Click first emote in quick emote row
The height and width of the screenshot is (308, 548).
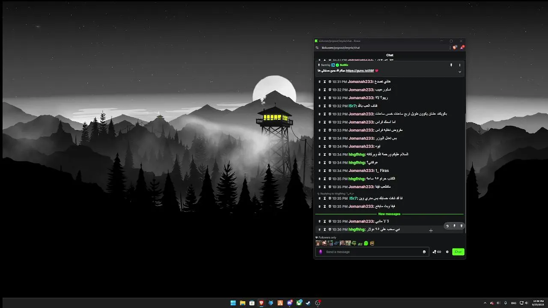click(318, 243)
